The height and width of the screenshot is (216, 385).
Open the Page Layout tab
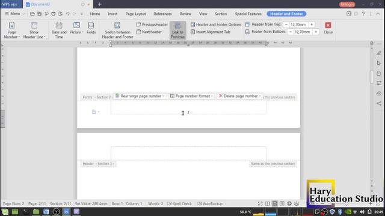coord(135,14)
